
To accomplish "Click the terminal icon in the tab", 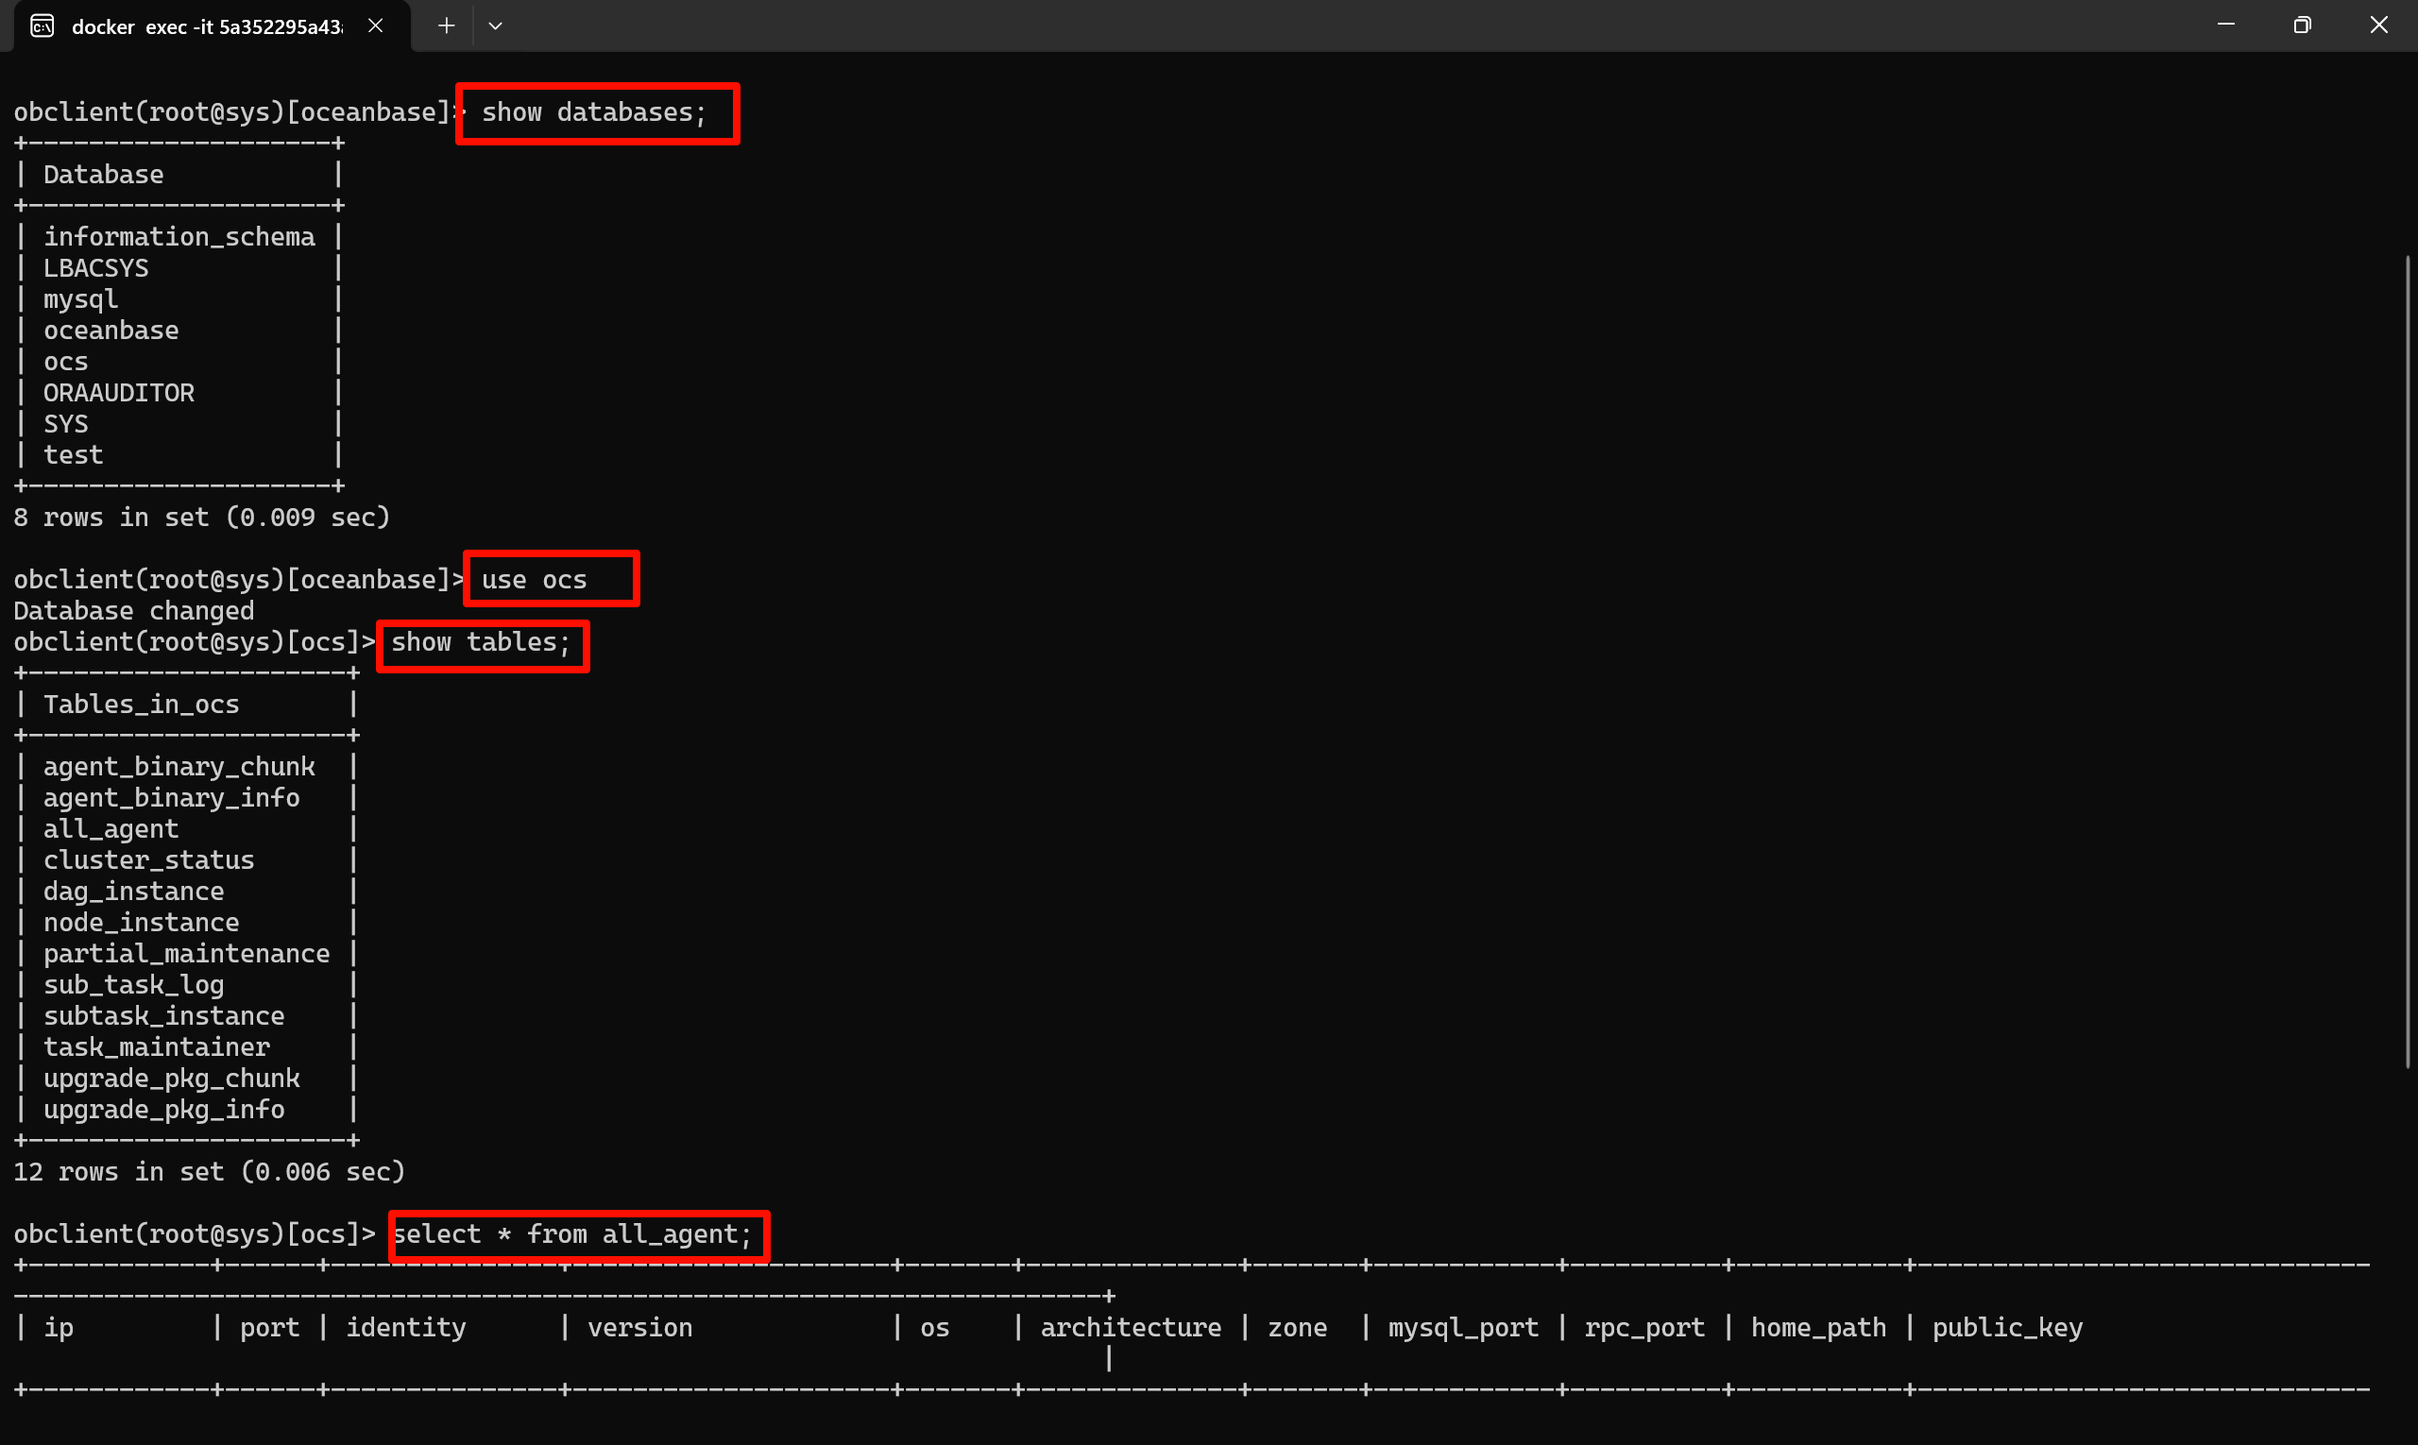I will click(x=42, y=26).
